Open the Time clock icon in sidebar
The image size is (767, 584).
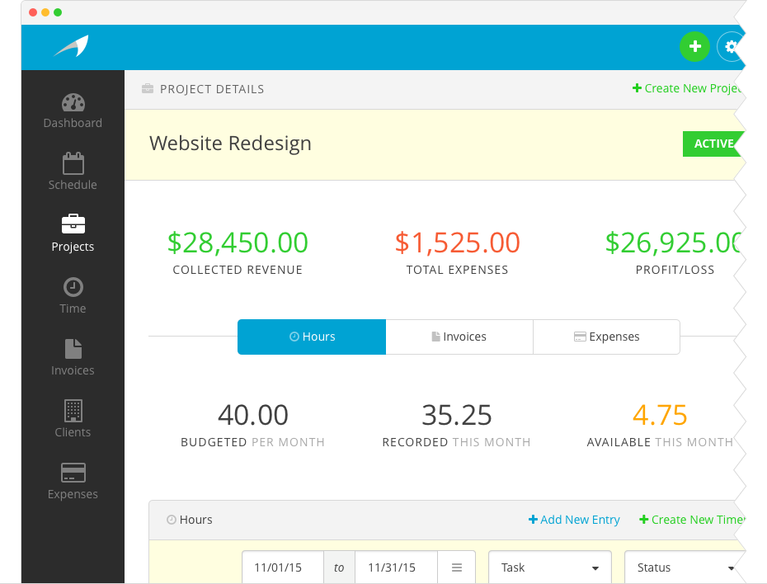click(x=73, y=287)
